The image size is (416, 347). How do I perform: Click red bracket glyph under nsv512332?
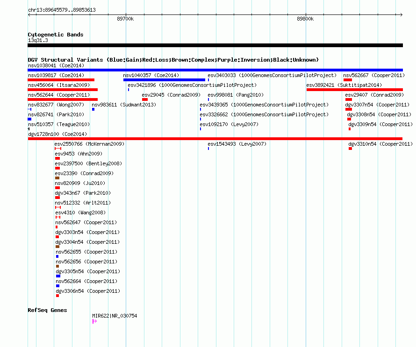point(58,207)
